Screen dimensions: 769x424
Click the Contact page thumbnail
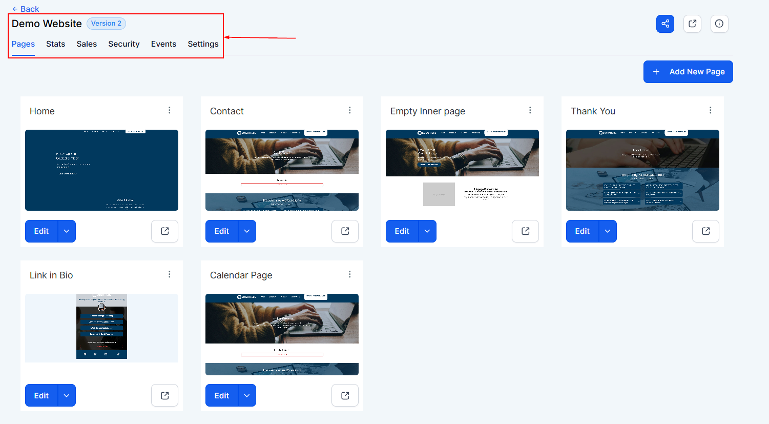tap(282, 170)
